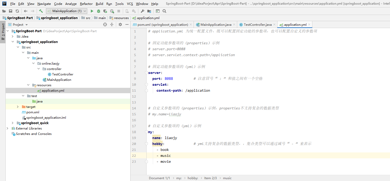The image size is (390, 181).
Task: Expand the .idea folder arrow
Action: [13, 36]
